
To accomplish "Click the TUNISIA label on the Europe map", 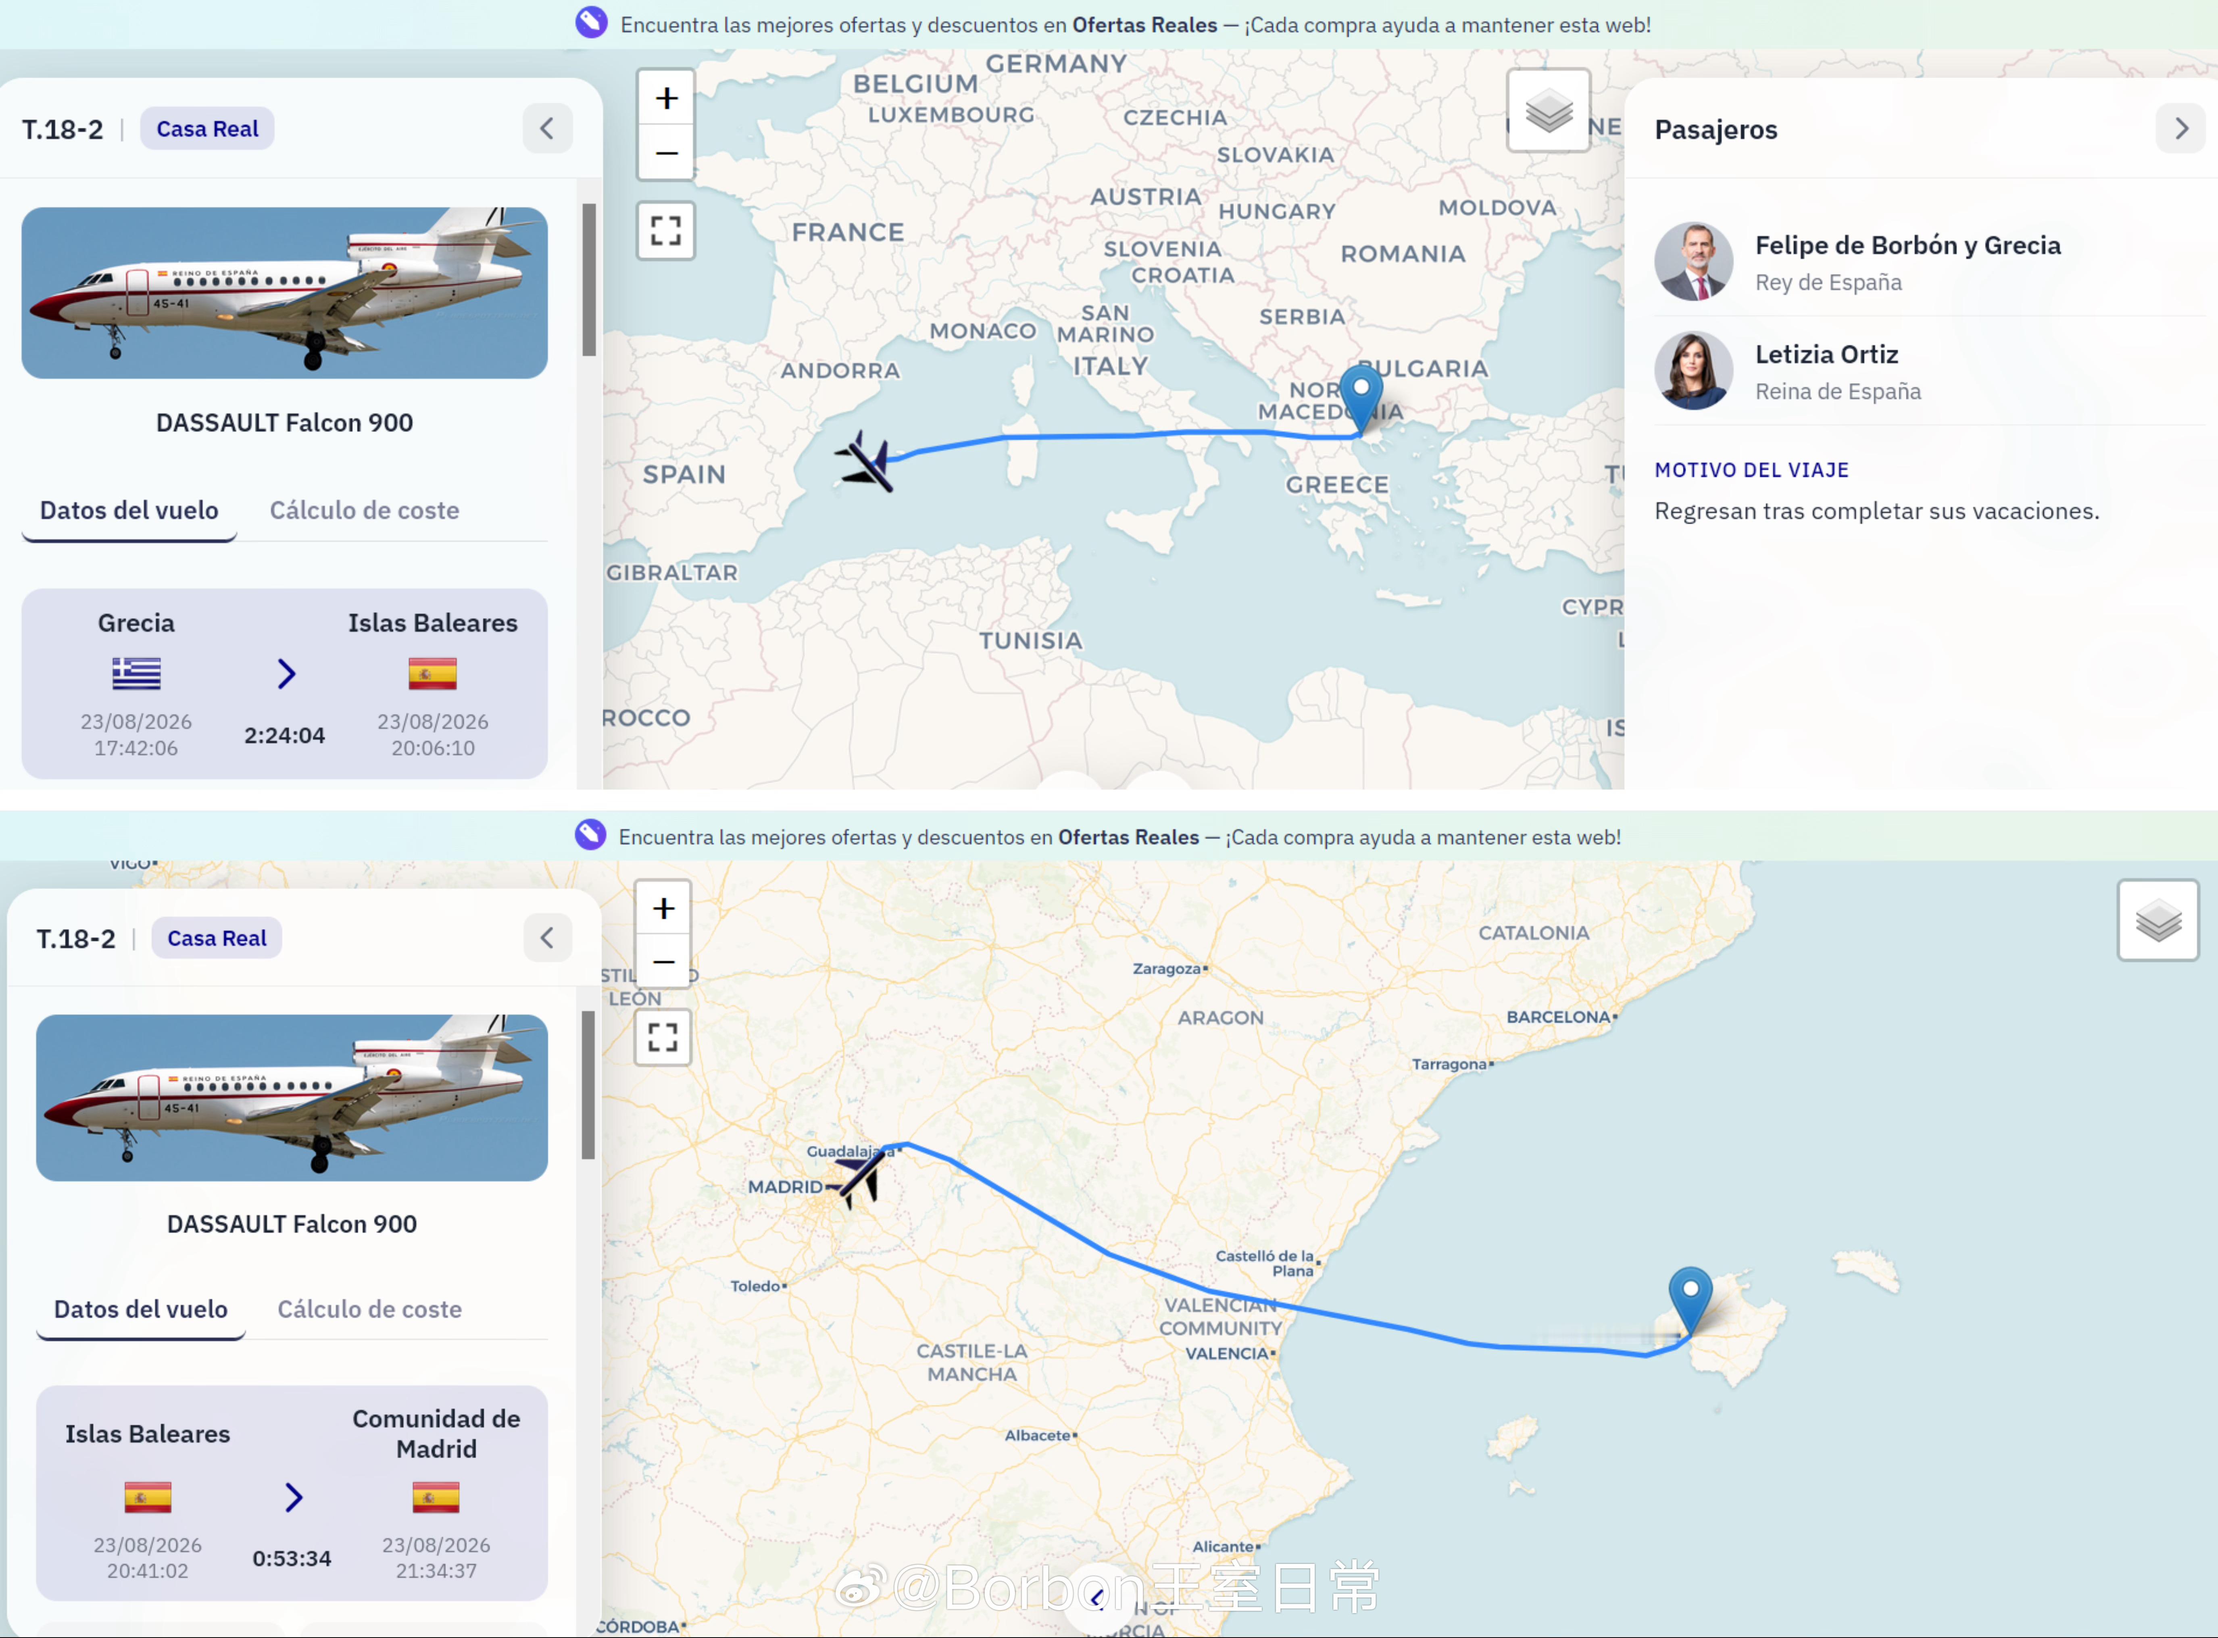I will click(1030, 640).
